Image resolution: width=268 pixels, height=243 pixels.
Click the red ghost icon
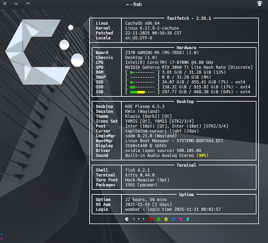click(151, 219)
